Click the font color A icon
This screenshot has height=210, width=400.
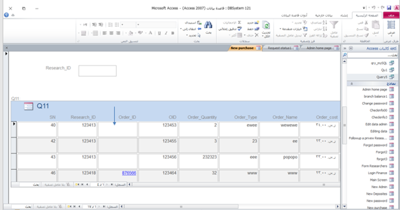click(150, 33)
